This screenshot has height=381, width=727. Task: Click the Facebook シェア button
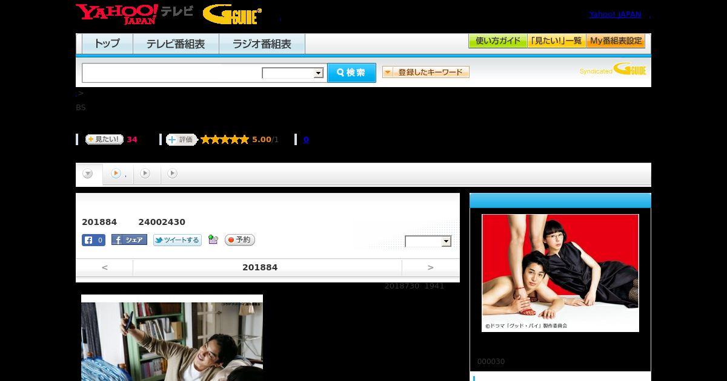point(129,240)
